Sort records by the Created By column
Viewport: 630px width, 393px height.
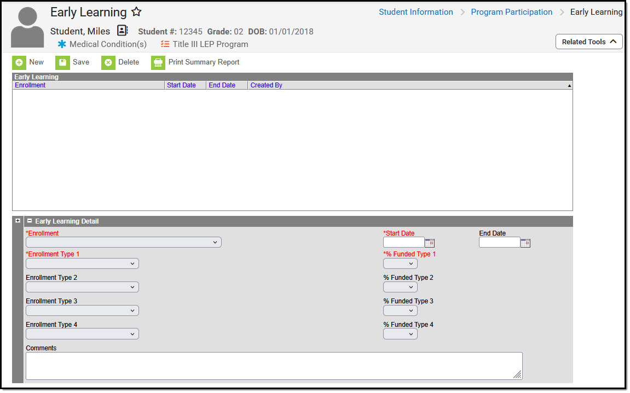click(x=267, y=85)
